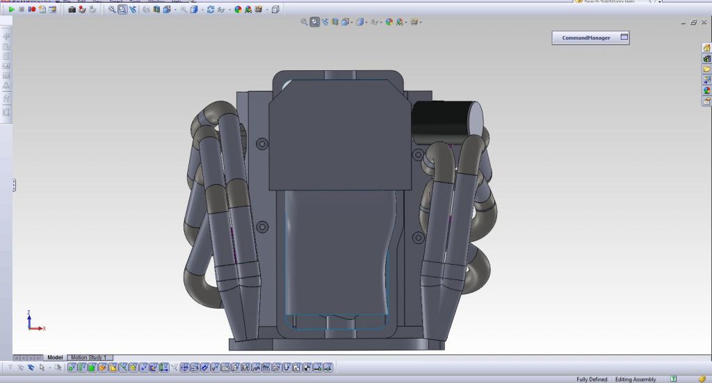
Task: Click Edit Appearance color ball in top toolbar
Action: (x=238, y=10)
